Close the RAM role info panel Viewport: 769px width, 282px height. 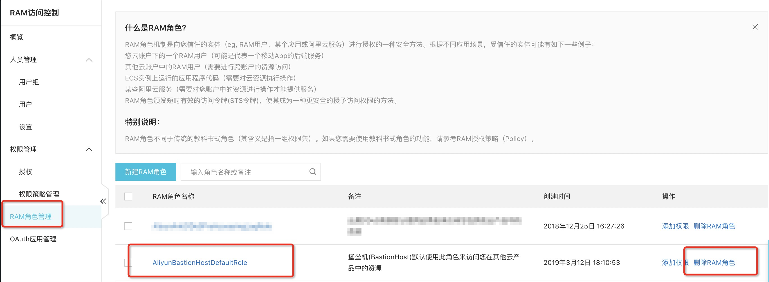click(x=755, y=27)
